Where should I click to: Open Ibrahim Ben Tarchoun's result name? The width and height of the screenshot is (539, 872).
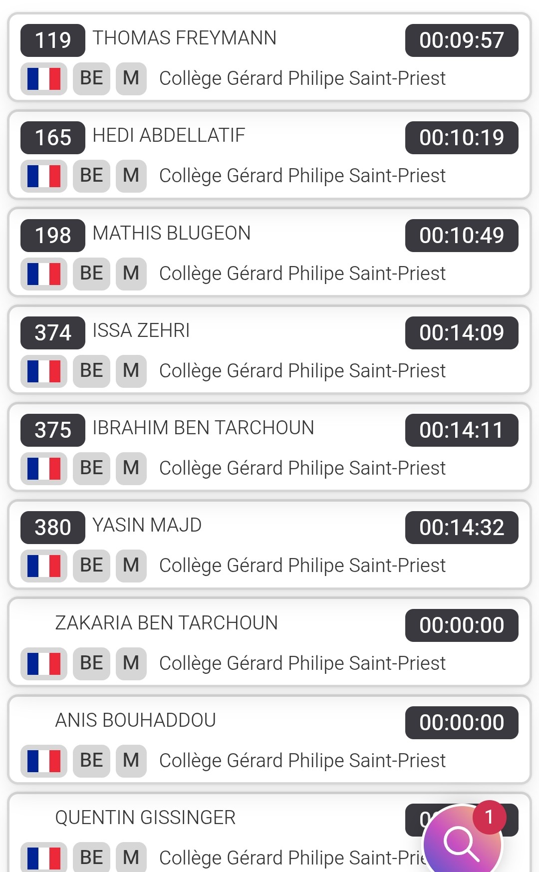(203, 428)
